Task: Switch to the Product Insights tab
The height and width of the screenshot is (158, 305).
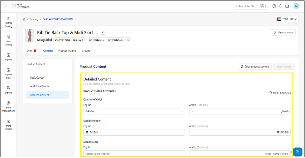Action: tap(67, 51)
